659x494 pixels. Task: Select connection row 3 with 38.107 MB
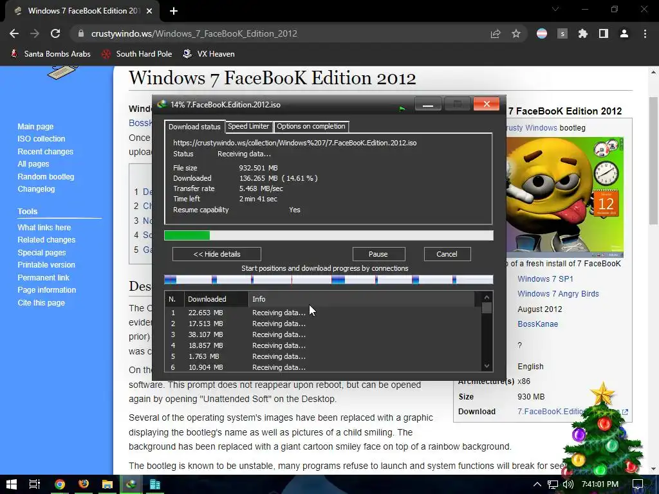[x=323, y=334]
